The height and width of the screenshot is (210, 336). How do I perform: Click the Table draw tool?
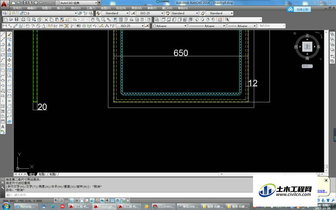coord(3,122)
